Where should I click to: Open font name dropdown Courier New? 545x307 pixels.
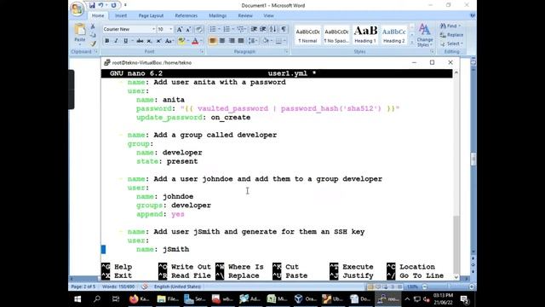pyautogui.click(x=153, y=29)
